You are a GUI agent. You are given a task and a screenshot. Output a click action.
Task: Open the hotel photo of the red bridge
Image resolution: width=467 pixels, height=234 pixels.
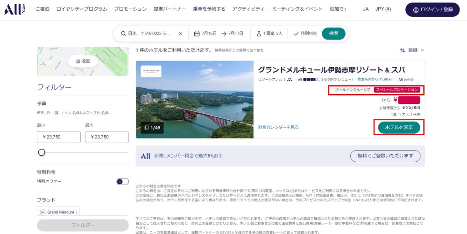(195, 100)
